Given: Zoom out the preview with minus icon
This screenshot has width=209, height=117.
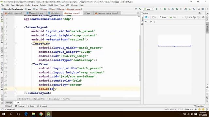Looking at the screenshot, I should [186, 17].
